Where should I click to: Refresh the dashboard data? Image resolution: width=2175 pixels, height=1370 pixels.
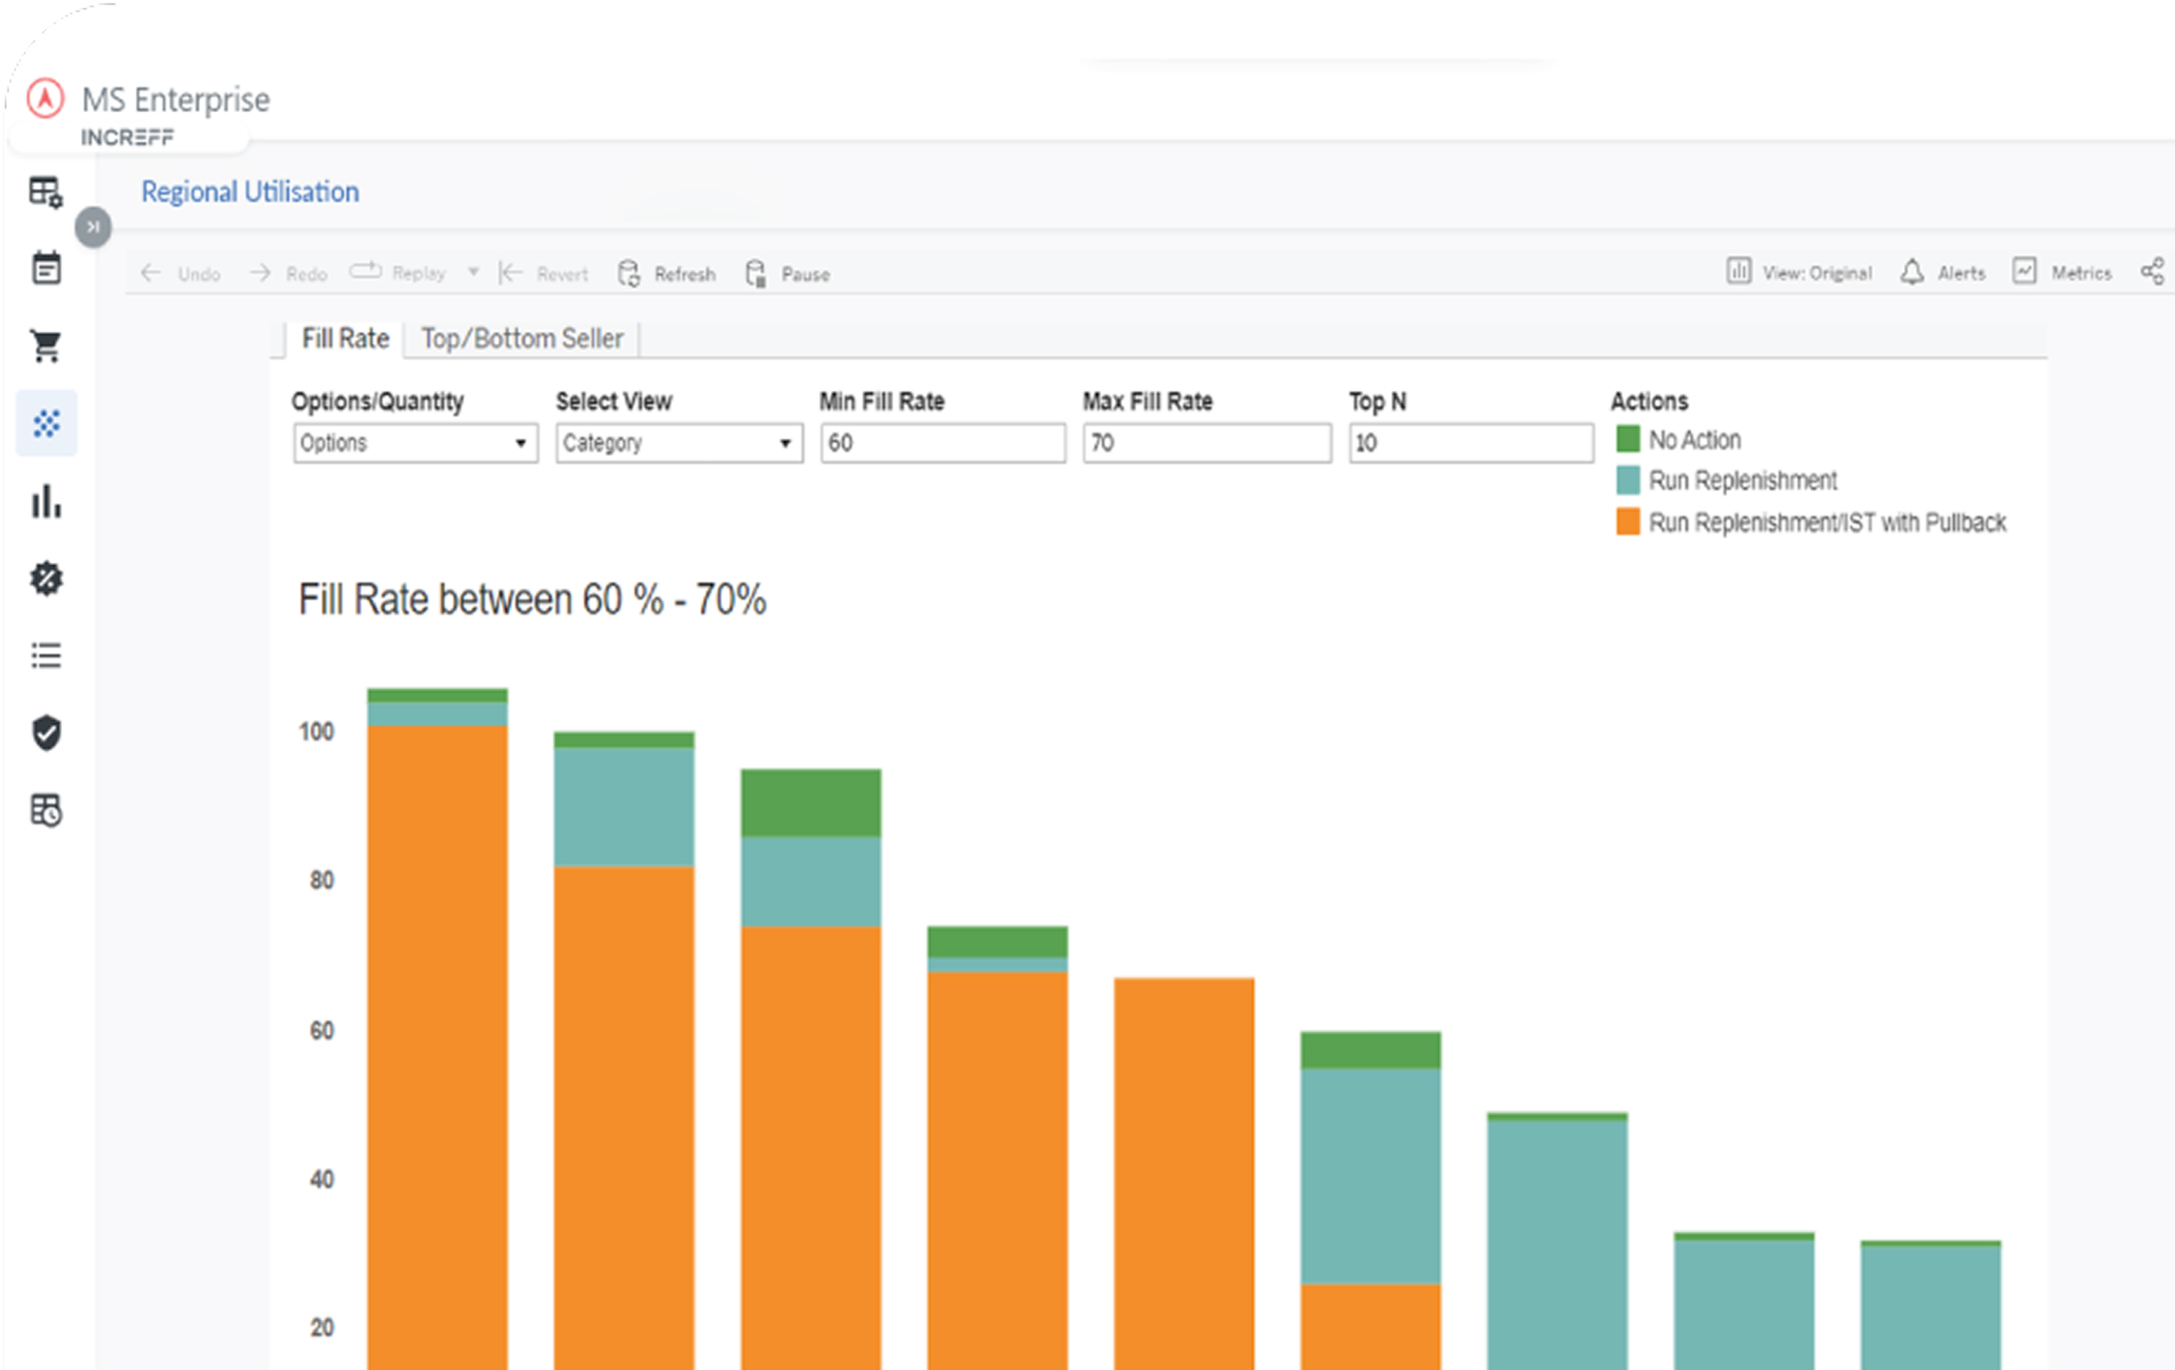pyautogui.click(x=666, y=274)
